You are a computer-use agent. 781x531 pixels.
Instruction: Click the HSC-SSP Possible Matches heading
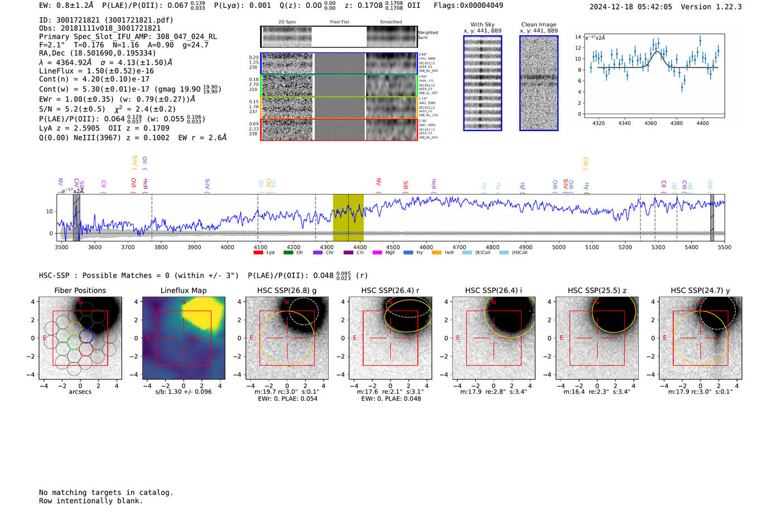click(x=139, y=275)
